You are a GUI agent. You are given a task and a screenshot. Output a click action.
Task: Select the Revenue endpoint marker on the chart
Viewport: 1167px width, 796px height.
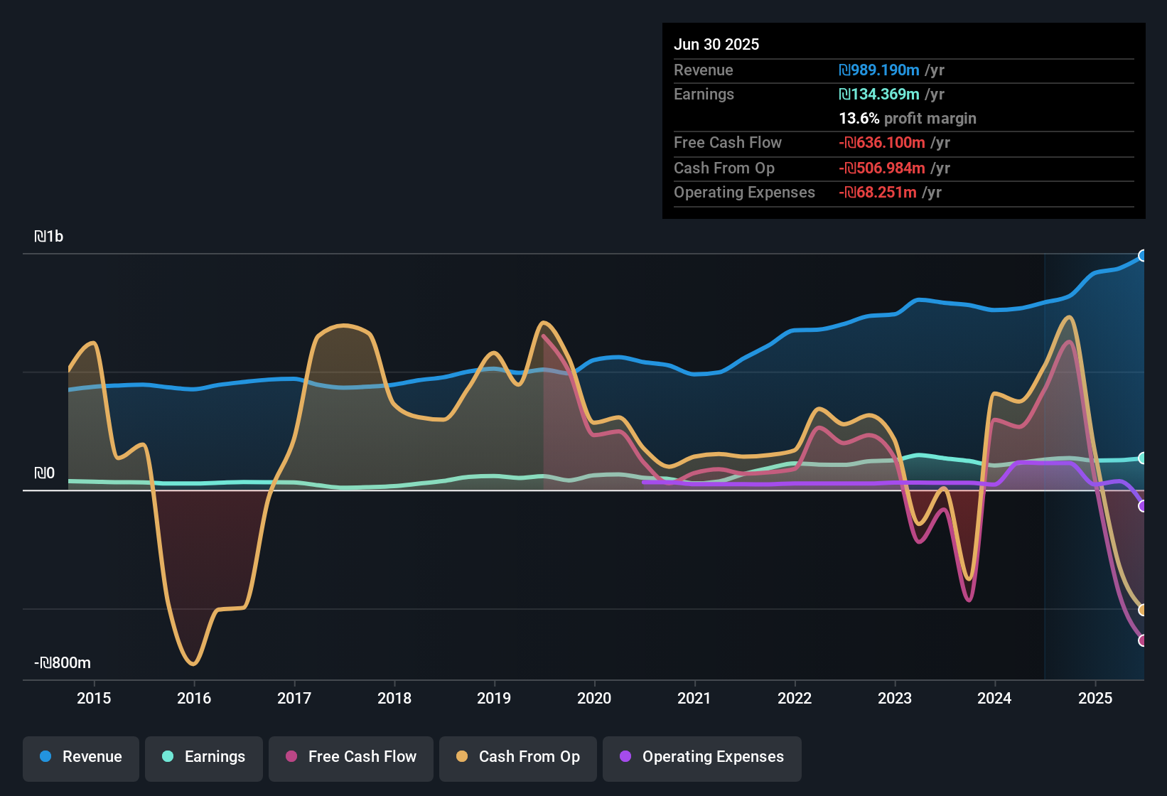(x=1143, y=255)
